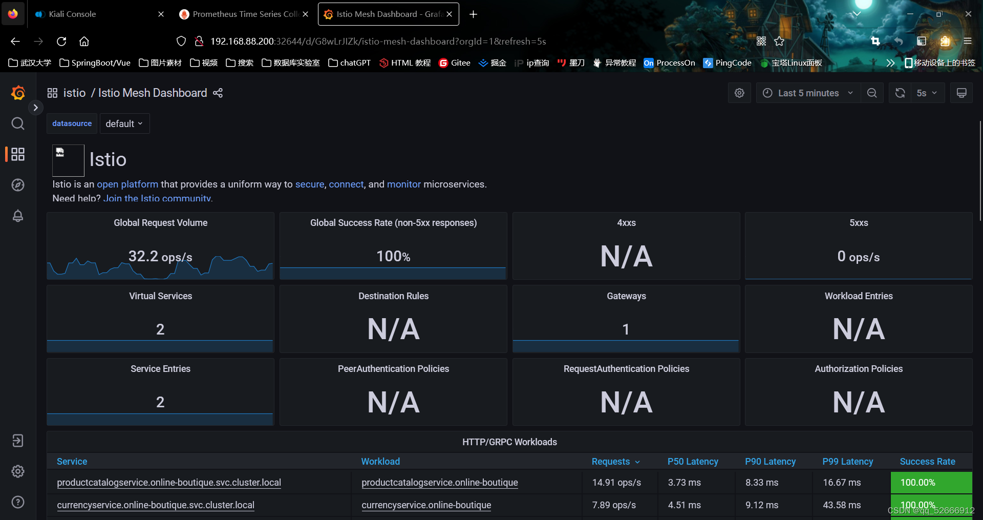Click the Sign in icon in sidebar

[18, 441]
